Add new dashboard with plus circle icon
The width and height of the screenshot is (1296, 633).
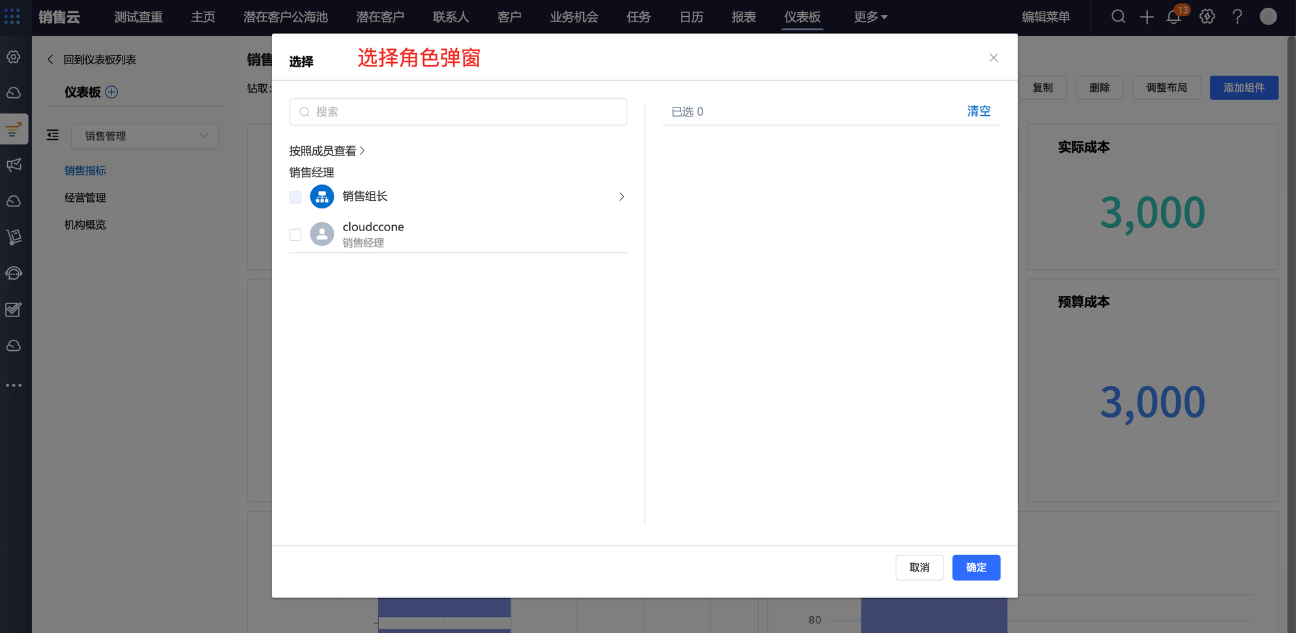click(111, 92)
